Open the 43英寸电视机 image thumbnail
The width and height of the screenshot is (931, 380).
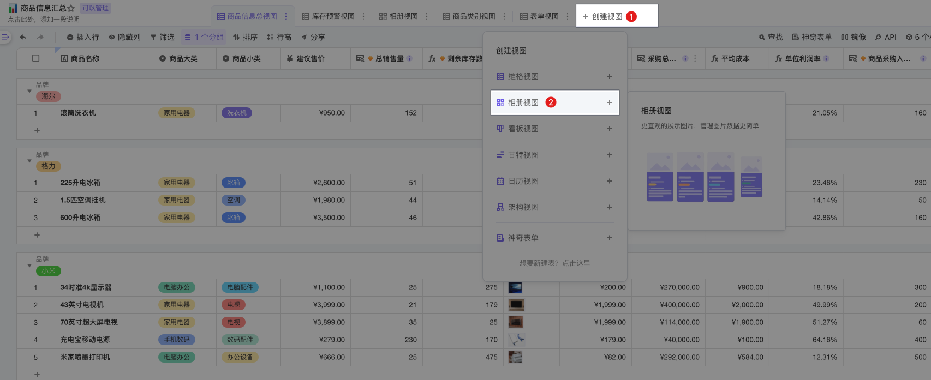click(516, 305)
